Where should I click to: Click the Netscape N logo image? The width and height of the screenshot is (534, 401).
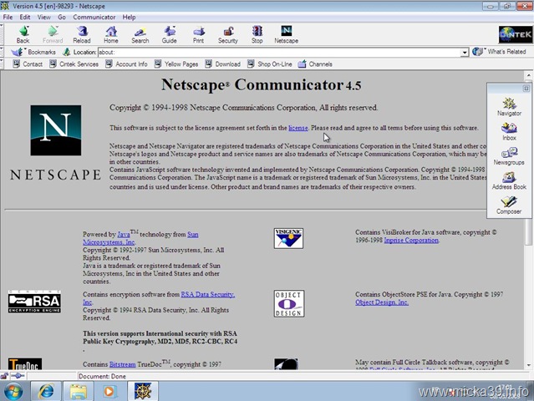pyautogui.click(x=56, y=130)
